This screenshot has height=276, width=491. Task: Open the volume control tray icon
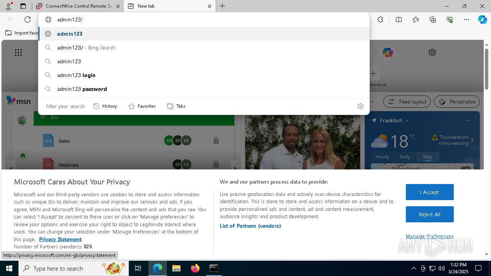(442, 268)
